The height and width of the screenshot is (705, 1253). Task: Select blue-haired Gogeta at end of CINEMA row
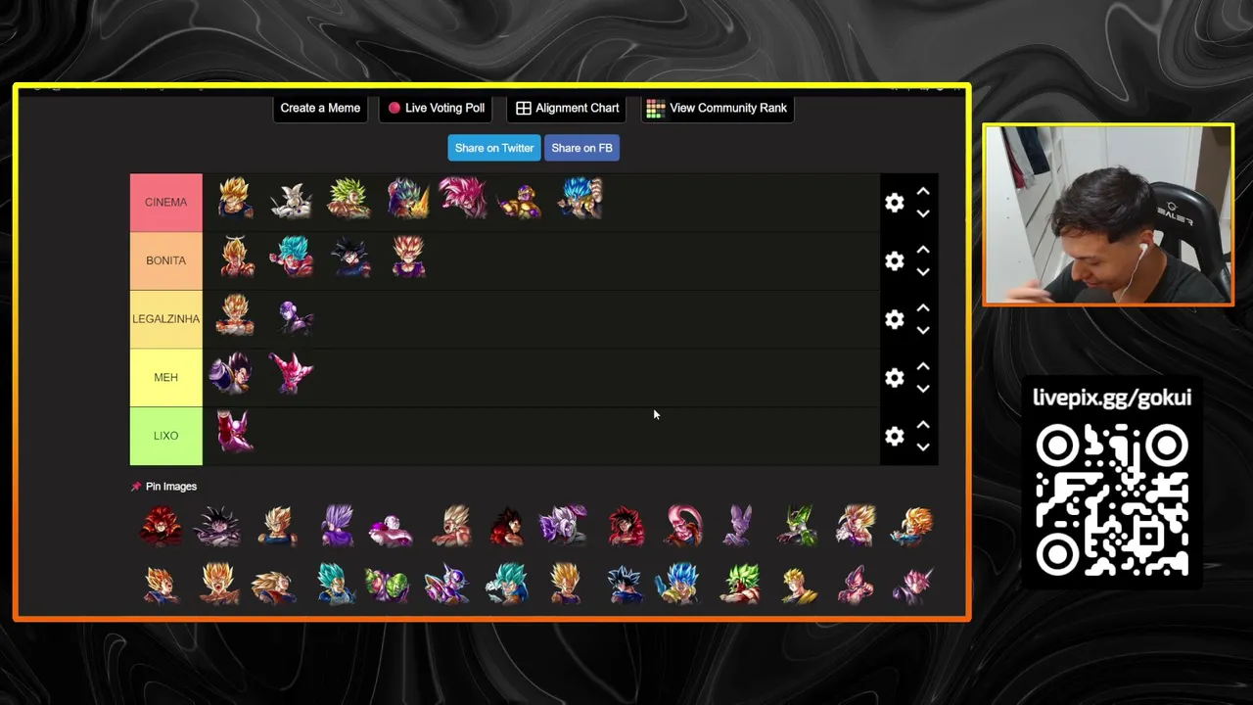[x=580, y=199]
